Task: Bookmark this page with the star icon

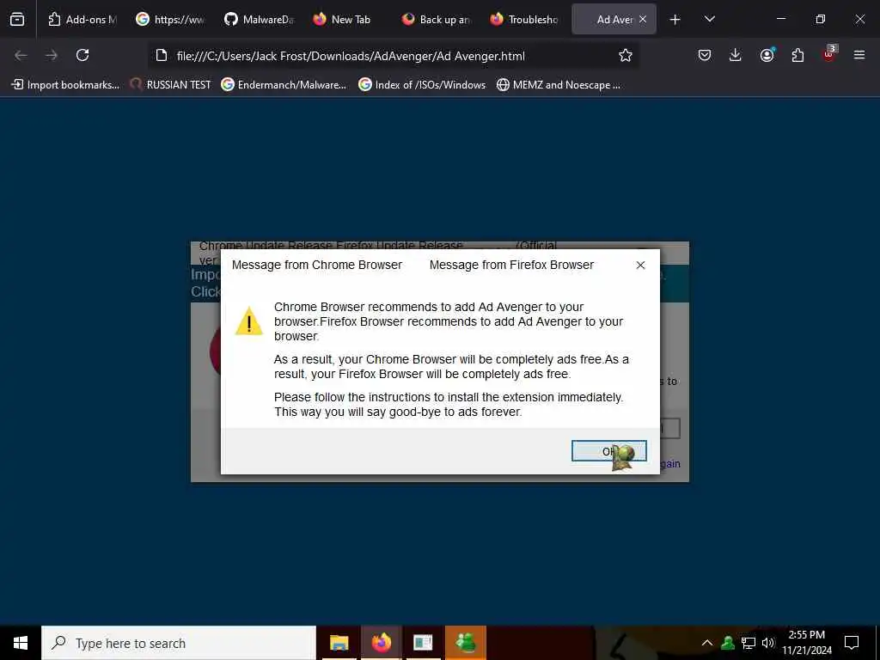Action: click(626, 55)
